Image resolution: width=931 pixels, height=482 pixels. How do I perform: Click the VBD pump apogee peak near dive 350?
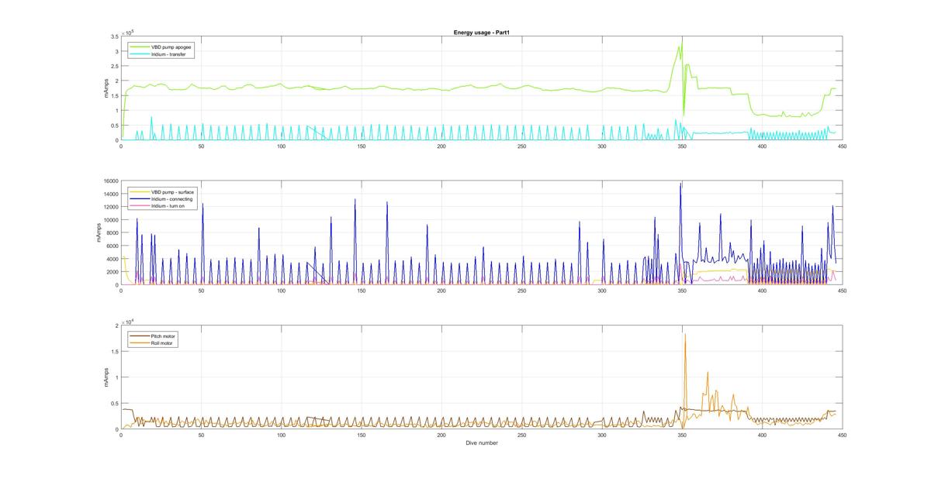click(680, 44)
